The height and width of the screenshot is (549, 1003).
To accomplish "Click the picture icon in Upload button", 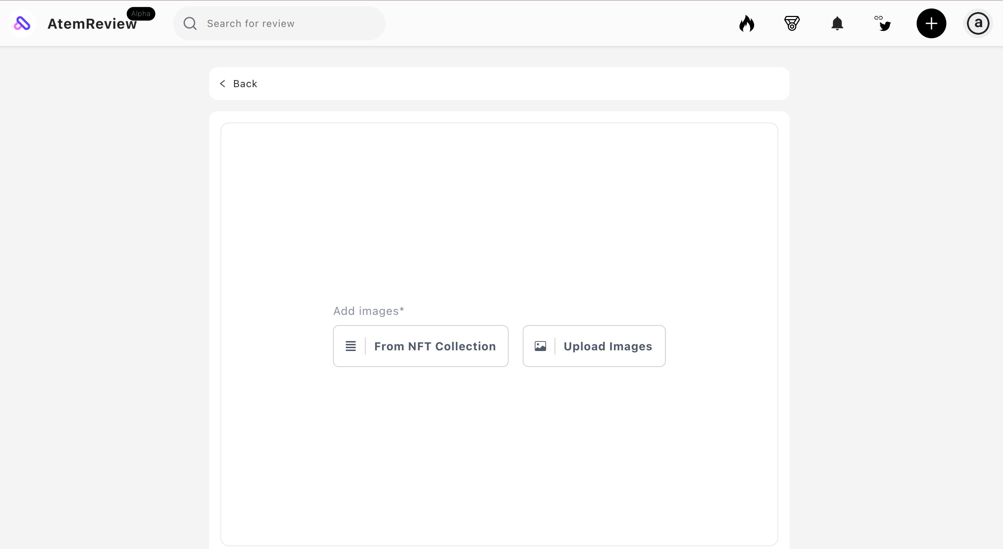I will coord(540,346).
